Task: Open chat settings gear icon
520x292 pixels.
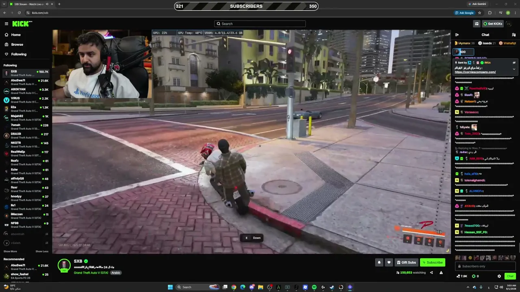Action: pyautogui.click(x=499, y=276)
